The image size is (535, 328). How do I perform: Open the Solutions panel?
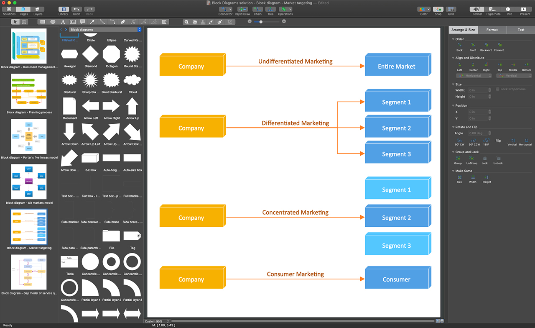pos(9,9)
